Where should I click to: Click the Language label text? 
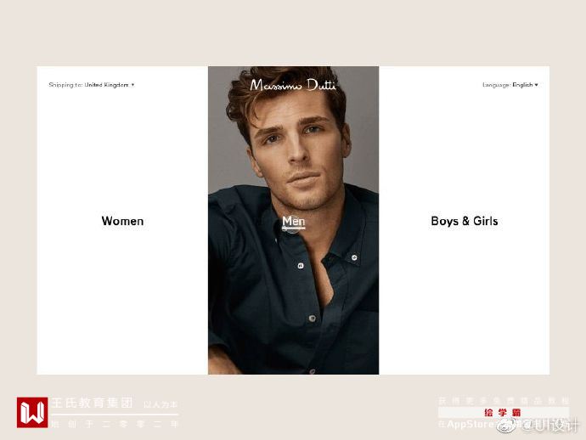(x=496, y=85)
